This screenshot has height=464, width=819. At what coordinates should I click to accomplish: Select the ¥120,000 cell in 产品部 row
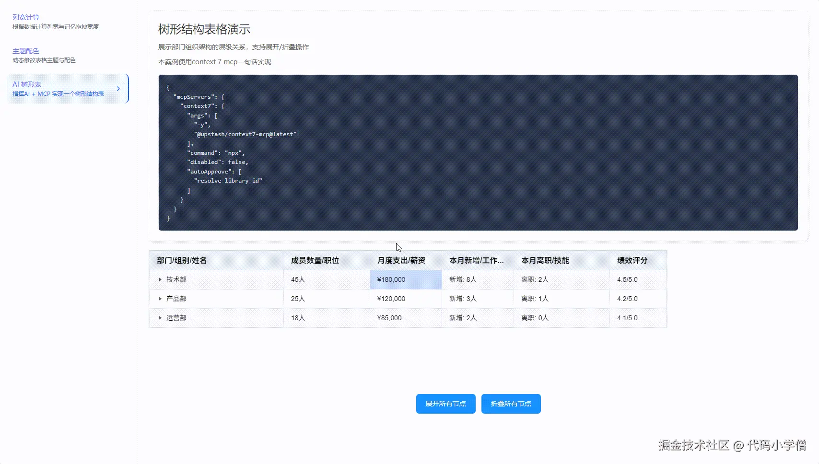(x=406, y=299)
